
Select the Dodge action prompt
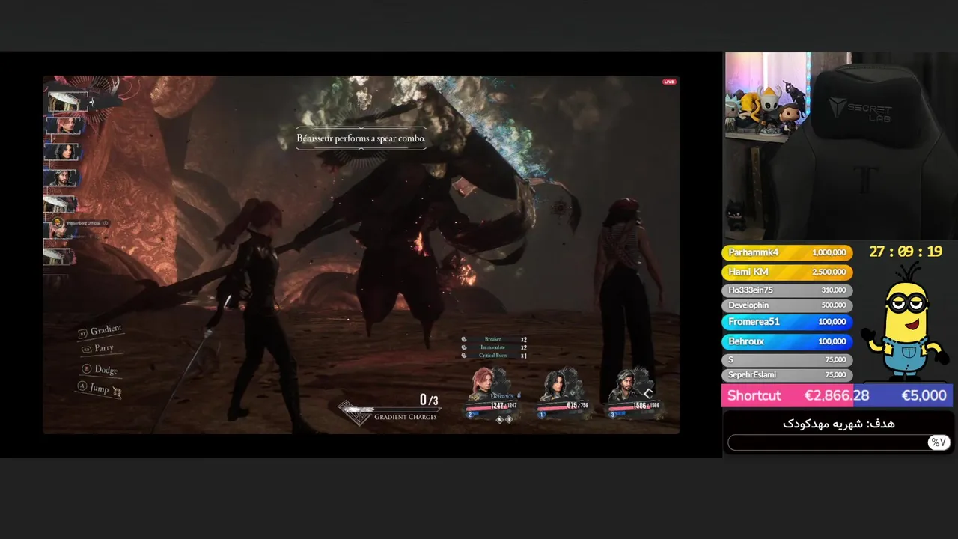point(100,369)
